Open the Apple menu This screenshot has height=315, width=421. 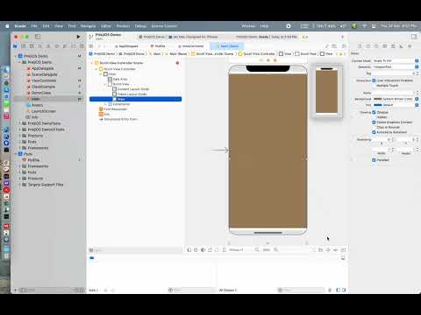[7, 26]
